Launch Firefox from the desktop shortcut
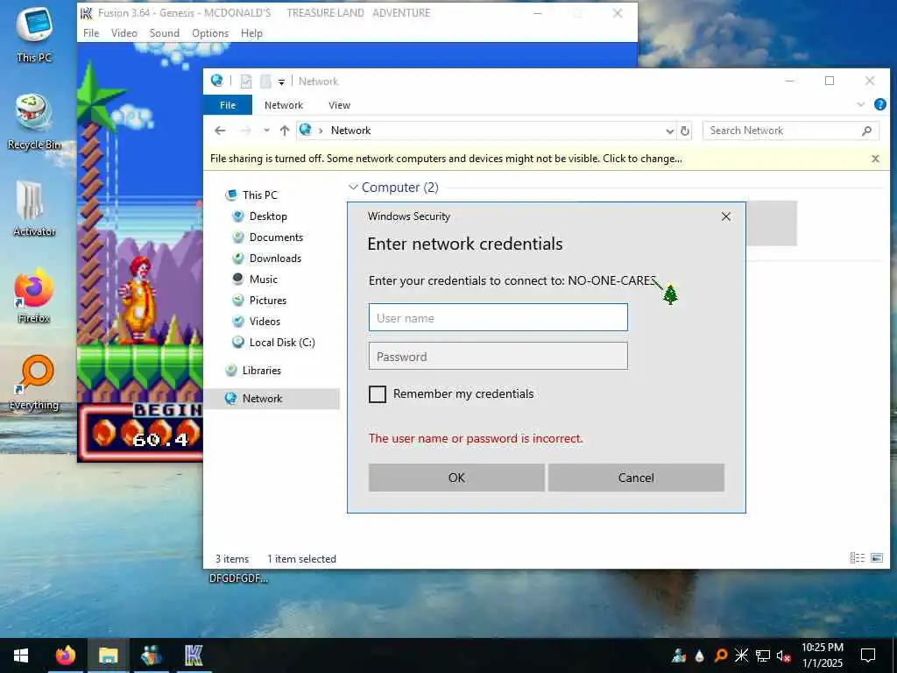The image size is (897, 673). [x=34, y=296]
